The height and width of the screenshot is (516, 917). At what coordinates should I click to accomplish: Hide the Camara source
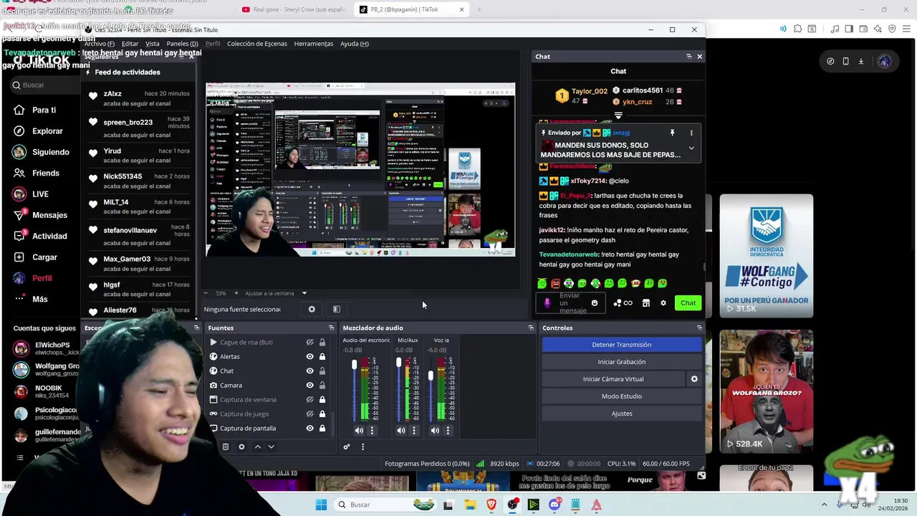pos(309,386)
